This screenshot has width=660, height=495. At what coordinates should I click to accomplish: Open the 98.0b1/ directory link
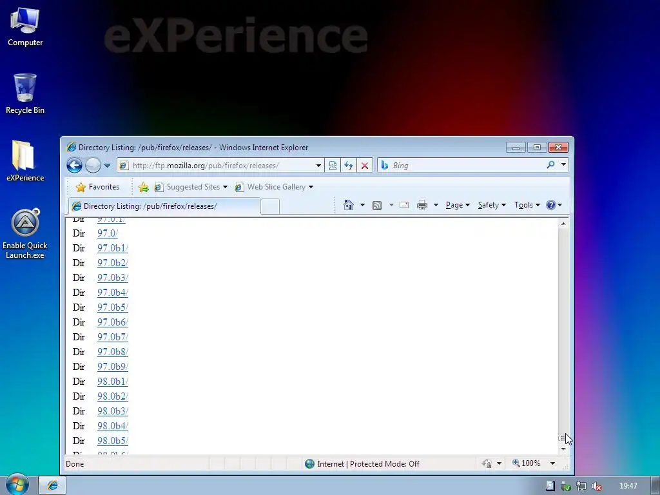click(112, 382)
